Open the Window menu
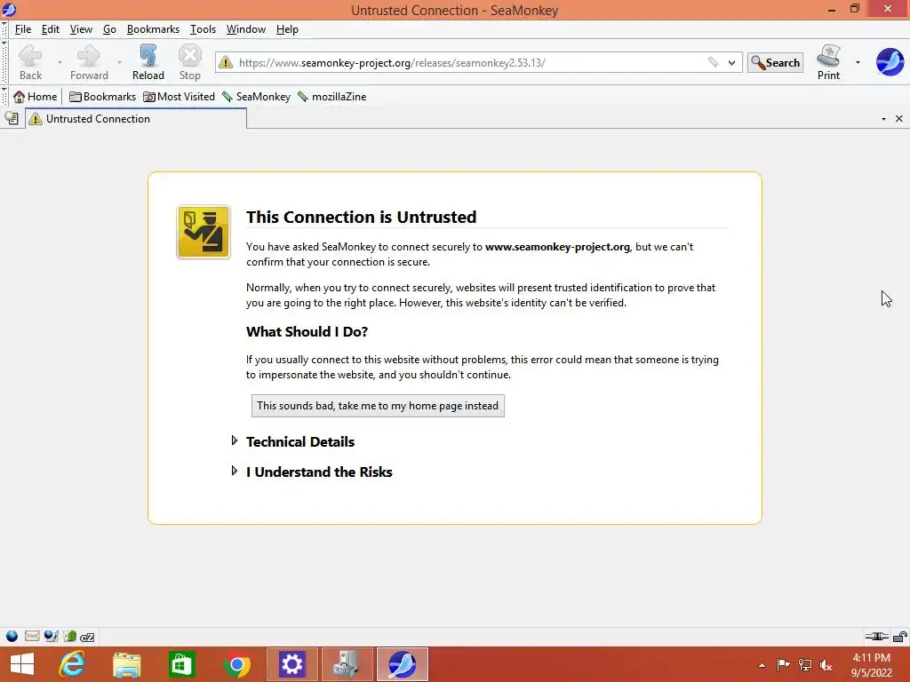The image size is (910, 682). click(246, 29)
